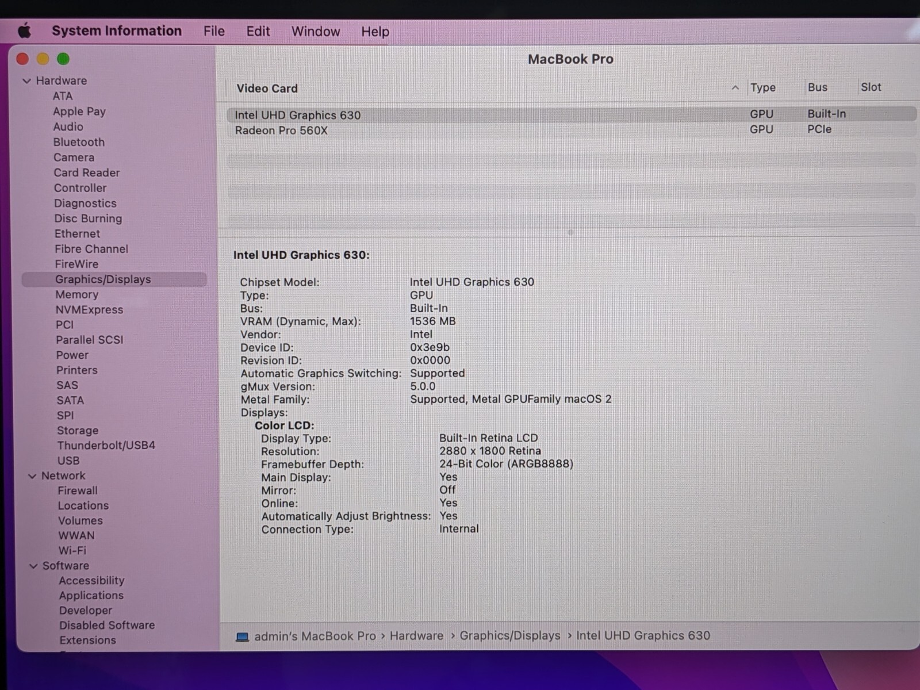Click the sort arrow in Video Card header
Screen dimensions: 920x690
pos(735,88)
